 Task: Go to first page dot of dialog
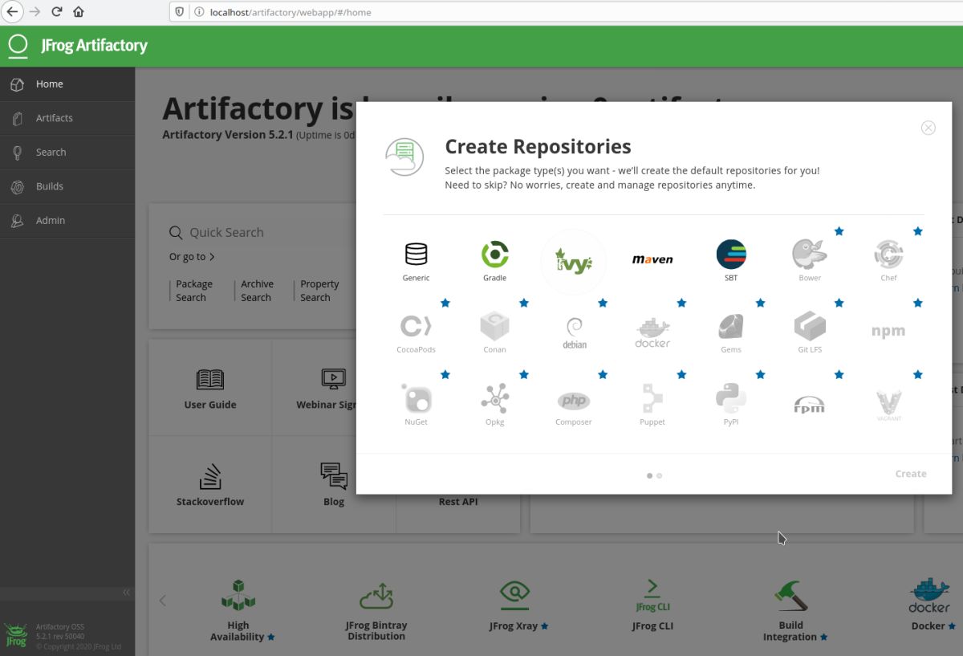pos(650,475)
